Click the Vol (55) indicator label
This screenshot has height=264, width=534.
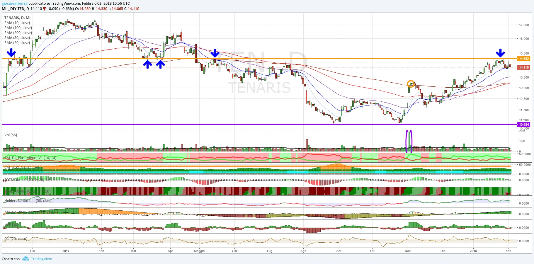coord(11,135)
